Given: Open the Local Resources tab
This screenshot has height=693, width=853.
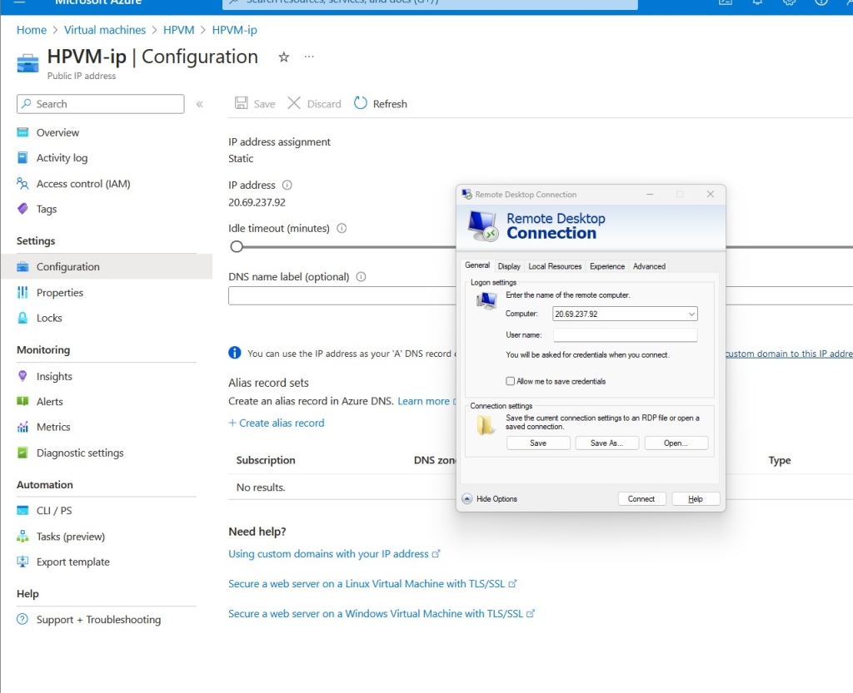Looking at the screenshot, I should point(555,266).
